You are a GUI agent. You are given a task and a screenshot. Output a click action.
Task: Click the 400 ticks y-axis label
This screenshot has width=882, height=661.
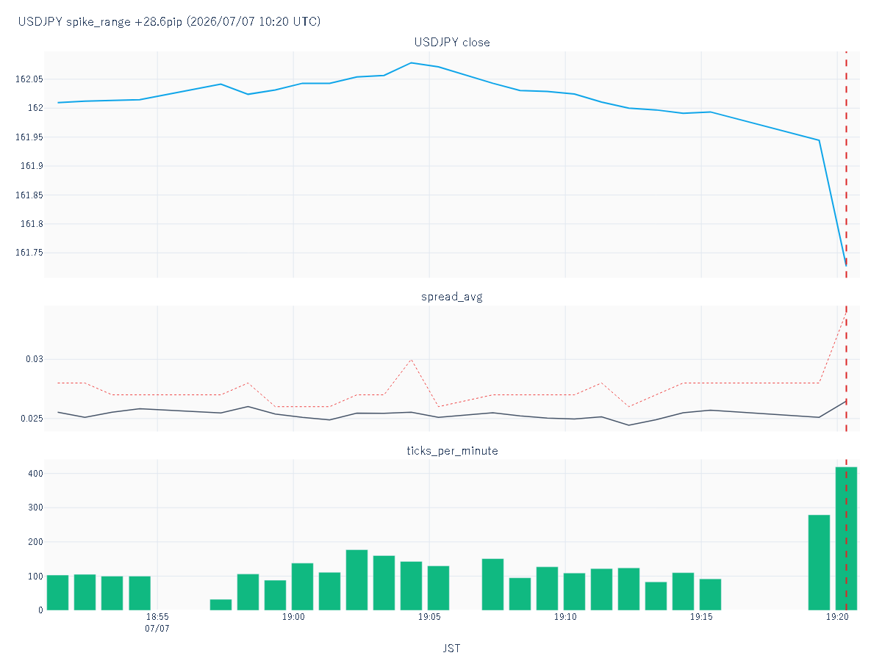[35, 474]
